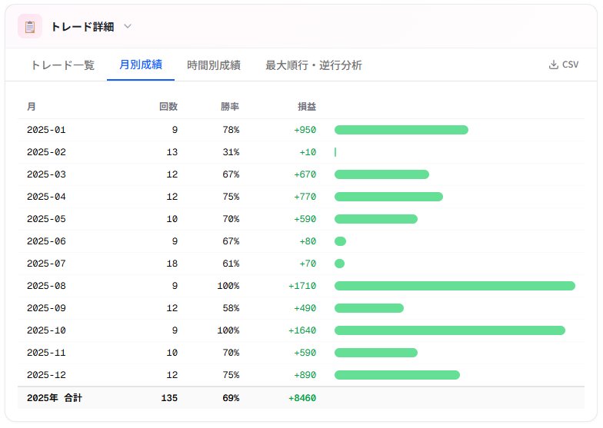Click the 月 column header
603x428 pixels.
point(31,106)
